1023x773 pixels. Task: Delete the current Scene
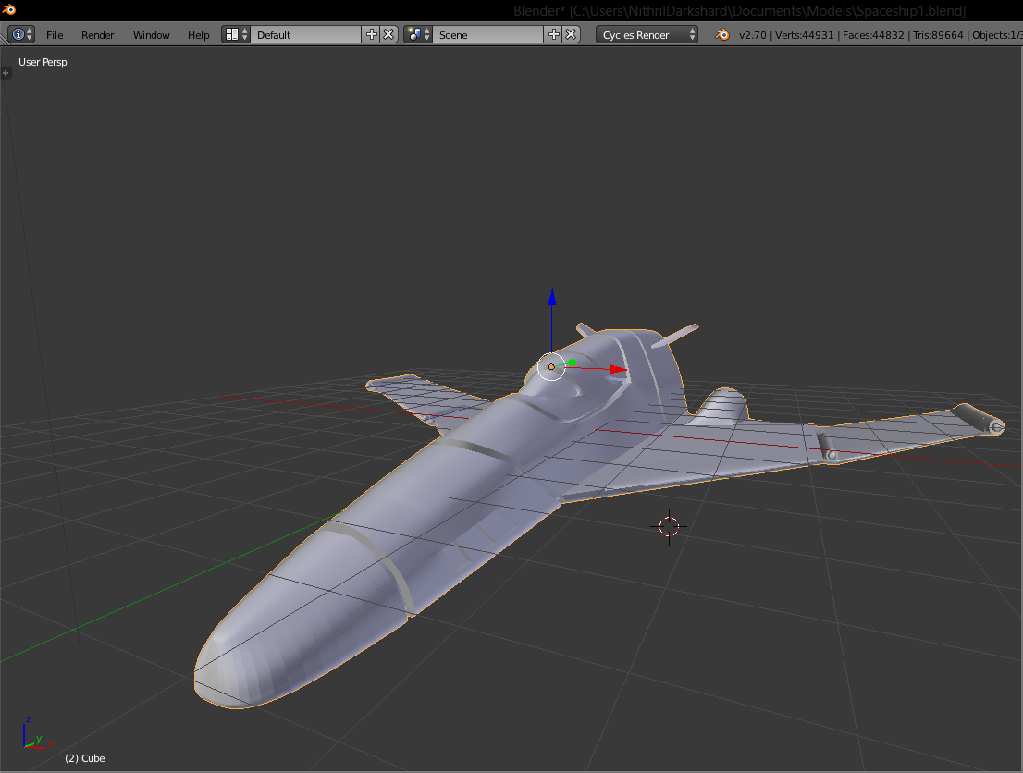click(x=571, y=34)
